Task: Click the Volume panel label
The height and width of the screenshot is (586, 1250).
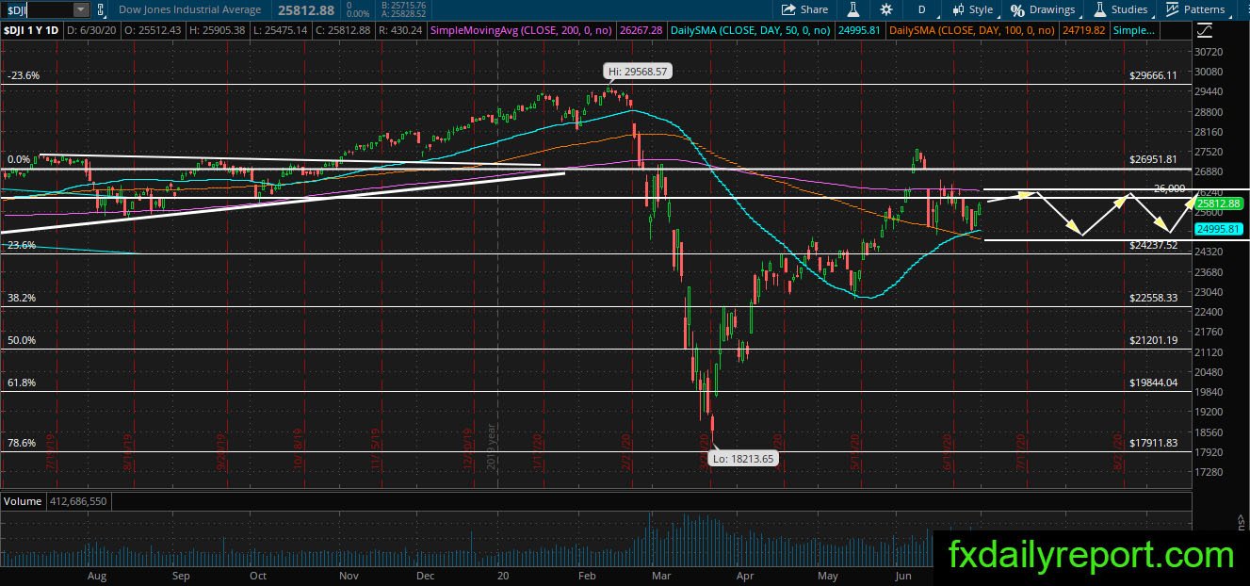Action: (21, 501)
